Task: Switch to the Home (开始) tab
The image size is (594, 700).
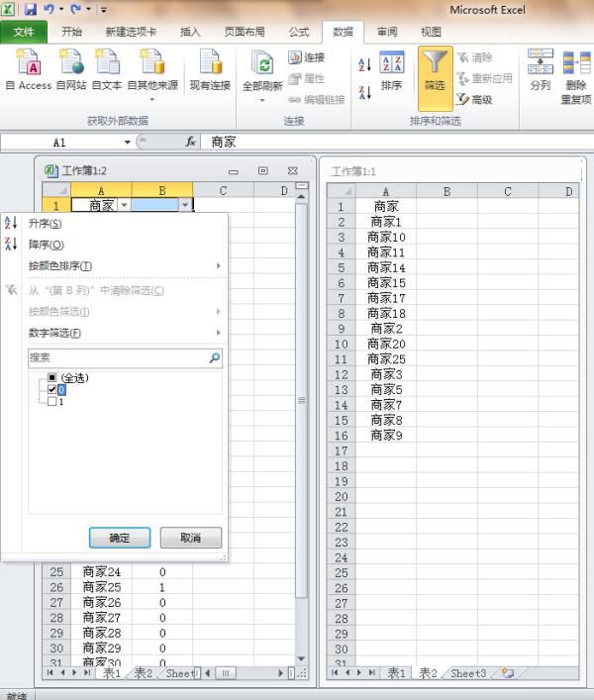Action: [x=71, y=32]
